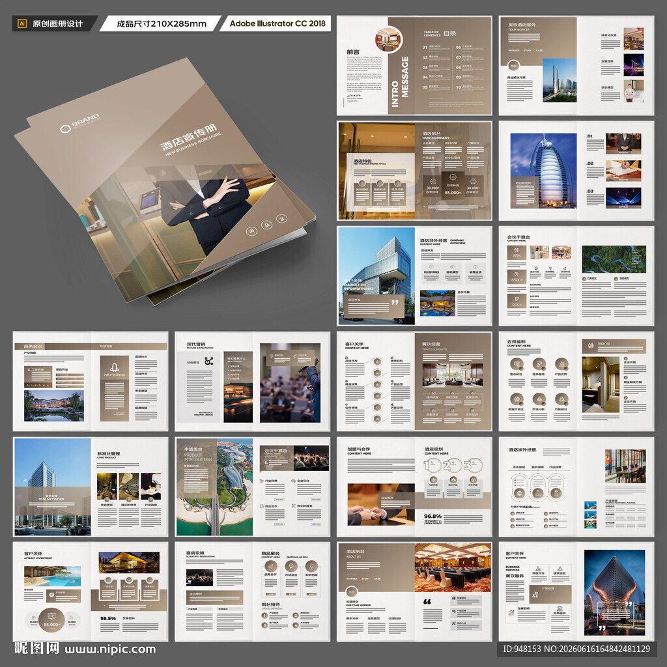Click the 会议于宴会 heading in top spread
This screenshot has height=667, width=667.
pyautogui.click(x=518, y=237)
